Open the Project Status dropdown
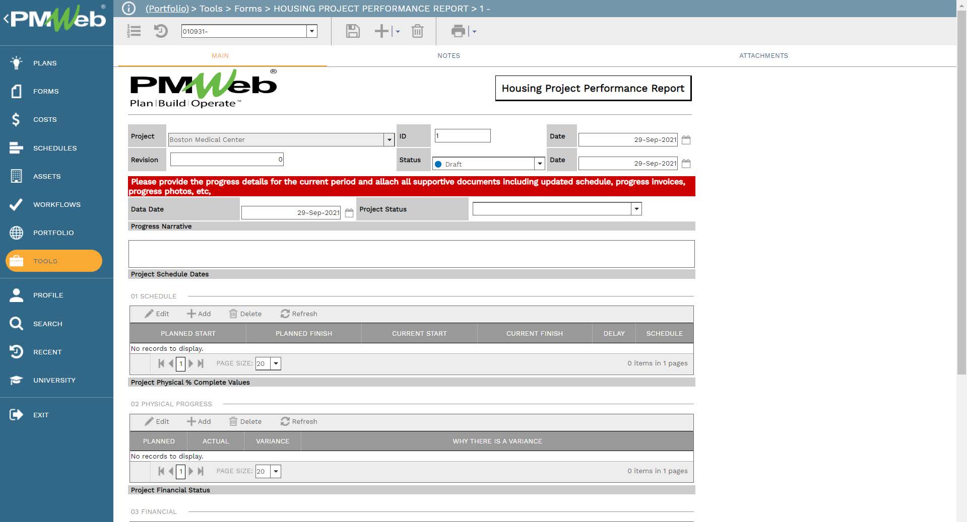 [636, 209]
